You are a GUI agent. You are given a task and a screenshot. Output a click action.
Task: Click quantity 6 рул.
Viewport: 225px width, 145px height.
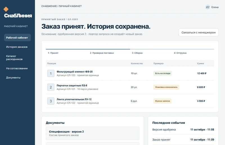pyautogui.click(x=134, y=101)
